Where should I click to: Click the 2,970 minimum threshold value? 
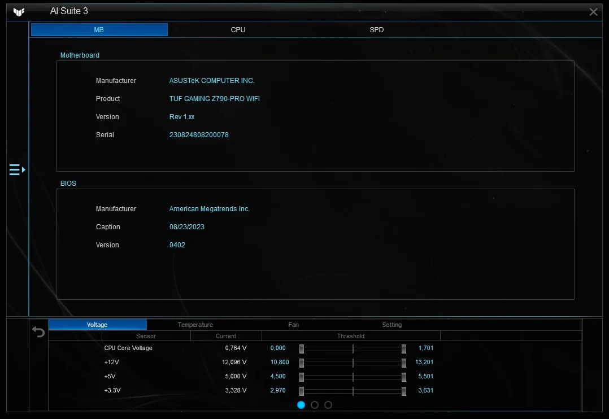(278, 390)
